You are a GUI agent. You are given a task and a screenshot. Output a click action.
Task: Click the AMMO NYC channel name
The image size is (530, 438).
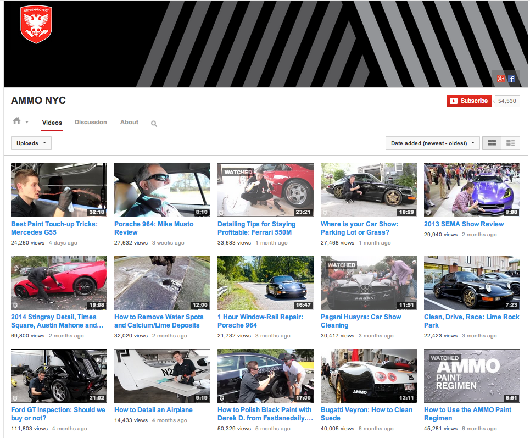tap(38, 101)
